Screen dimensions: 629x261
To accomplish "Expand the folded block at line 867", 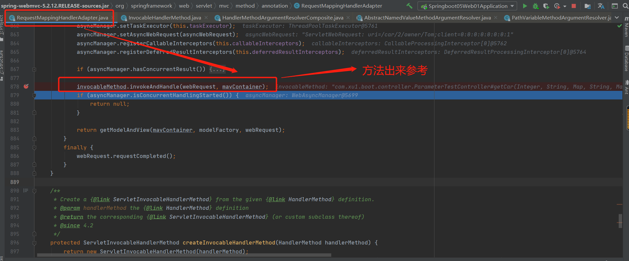I will (34, 69).
